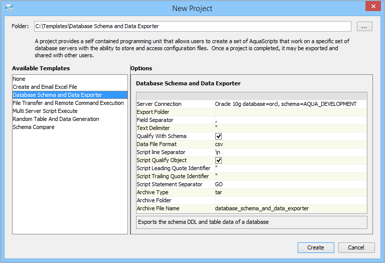Viewport: 385px width, 263px height.
Task: Pick File Transfer and Remote Command Execution
Action: (x=68, y=103)
